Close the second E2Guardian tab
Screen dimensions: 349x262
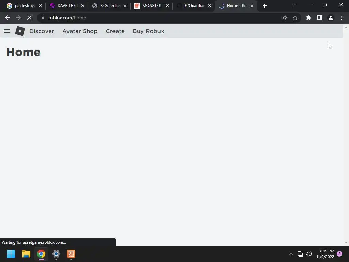[x=210, y=6]
